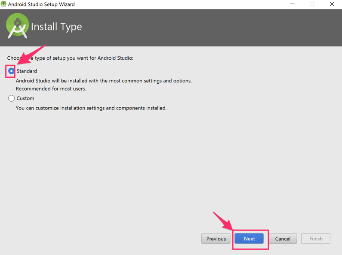Viewport: 342px width, 255px height.
Task: Click the greyed-out Finish button
Action: (316, 239)
